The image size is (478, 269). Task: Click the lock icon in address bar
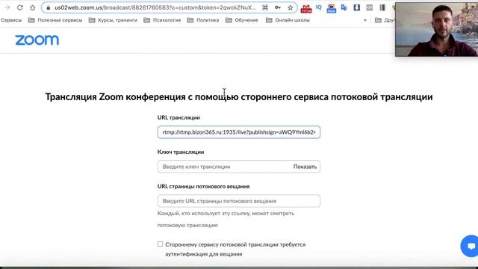click(48, 7)
